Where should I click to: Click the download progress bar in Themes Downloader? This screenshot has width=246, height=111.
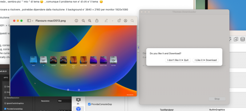click(184, 66)
